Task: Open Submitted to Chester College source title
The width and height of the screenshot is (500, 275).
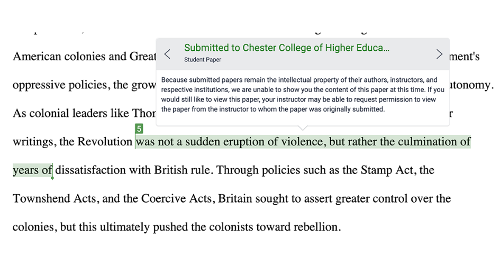Action: point(286,48)
